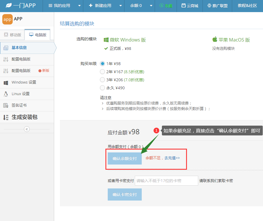Click the 应付金额 ¥98 total
Screen dimensions: 263x221
coord(124,132)
